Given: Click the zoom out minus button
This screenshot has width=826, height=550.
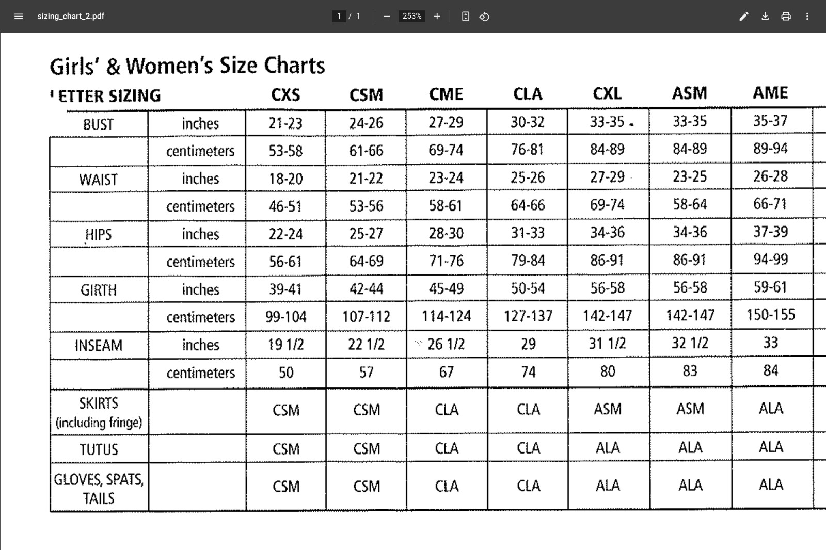Looking at the screenshot, I should click(387, 16).
